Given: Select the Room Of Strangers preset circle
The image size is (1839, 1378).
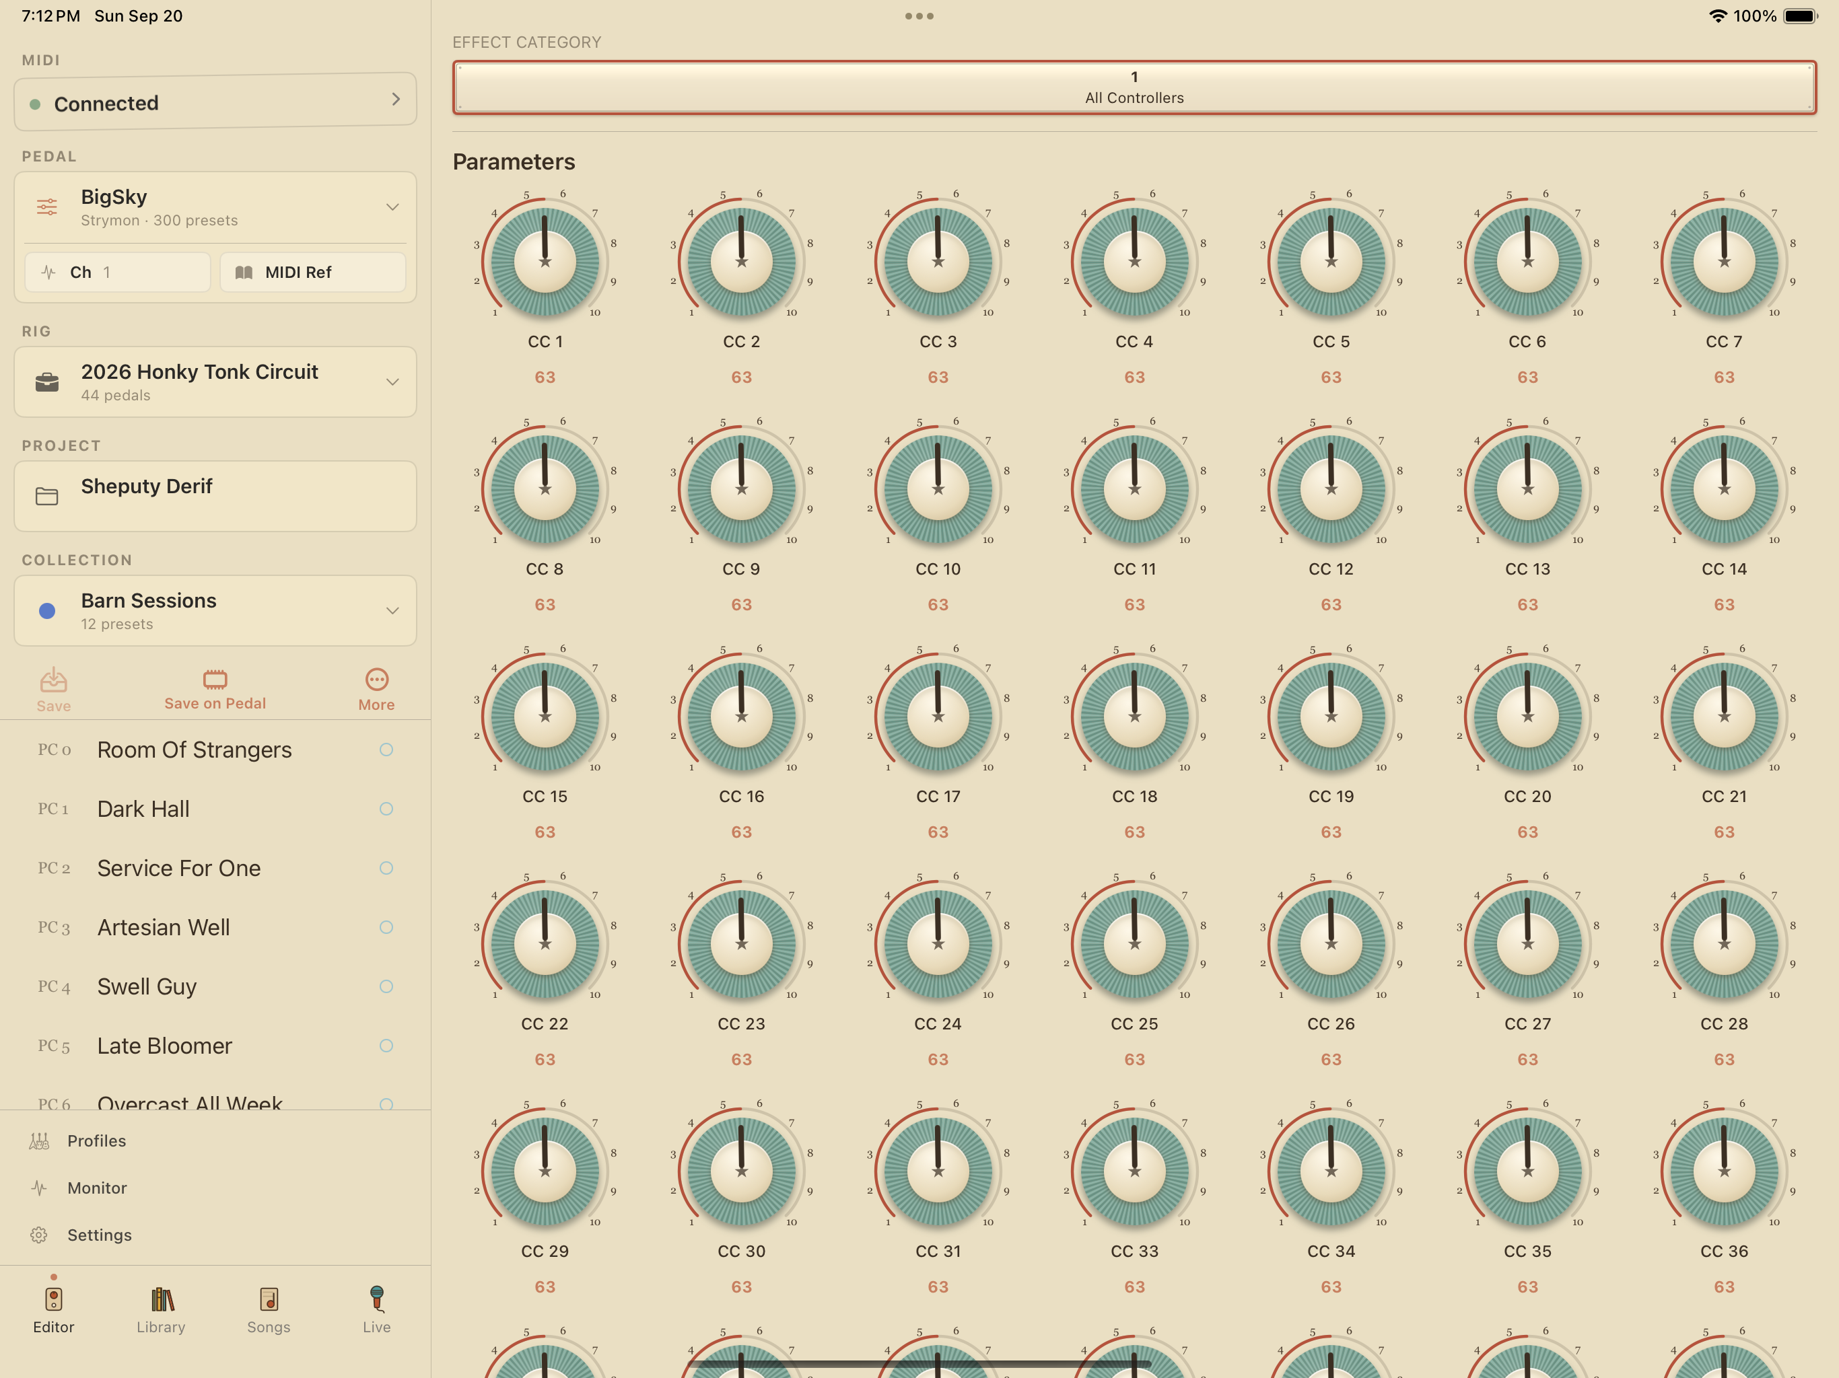Looking at the screenshot, I should pyautogui.click(x=386, y=750).
